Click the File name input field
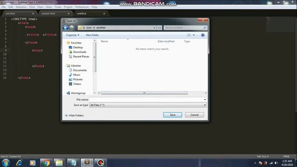This screenshot has width=297, height=167. (x=147, y=99)
